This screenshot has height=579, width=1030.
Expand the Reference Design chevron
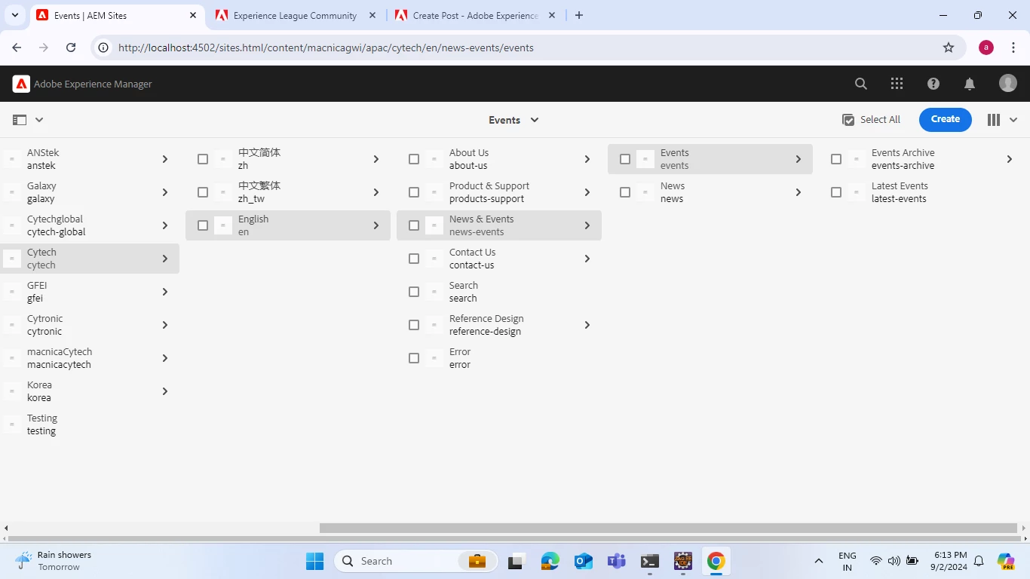pos(587,325)
